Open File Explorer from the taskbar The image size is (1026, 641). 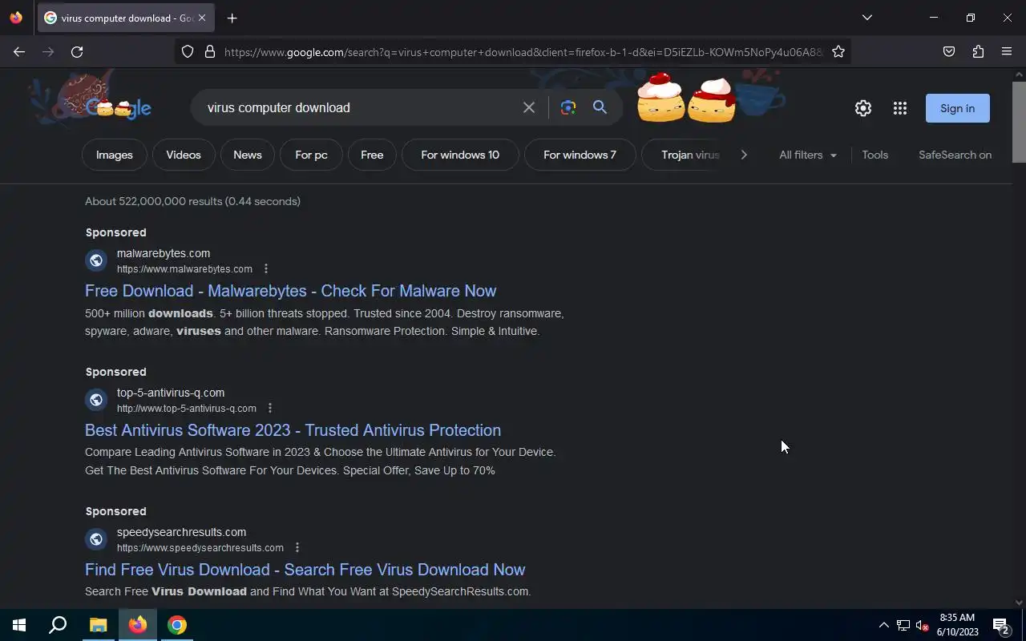98,625
